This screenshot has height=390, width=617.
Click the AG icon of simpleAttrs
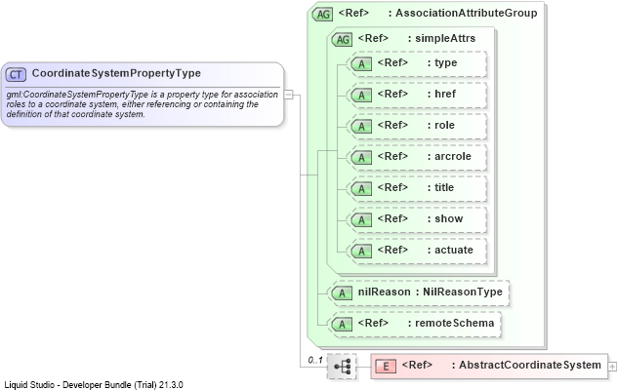pos(343,39)
